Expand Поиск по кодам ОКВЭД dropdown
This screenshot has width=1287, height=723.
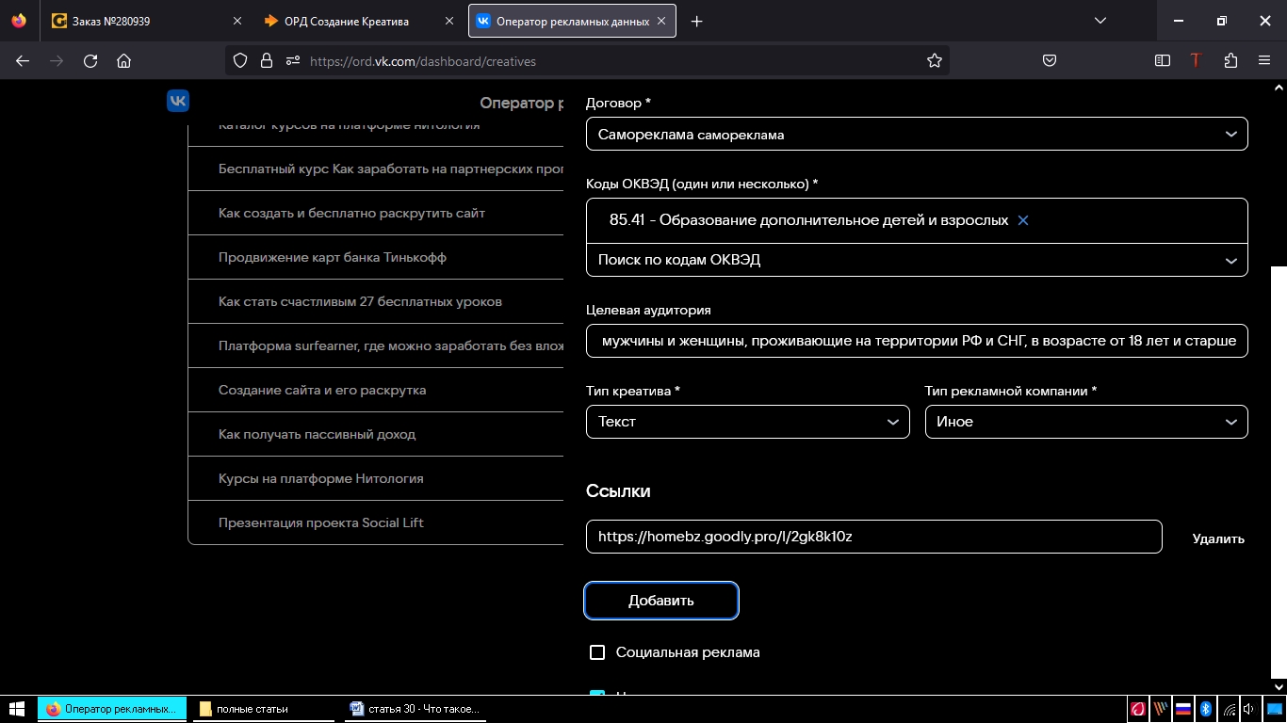917,260
